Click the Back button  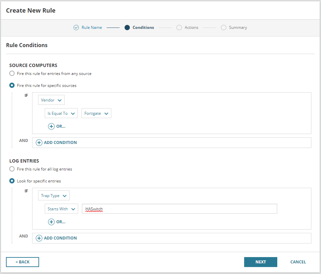23,262
